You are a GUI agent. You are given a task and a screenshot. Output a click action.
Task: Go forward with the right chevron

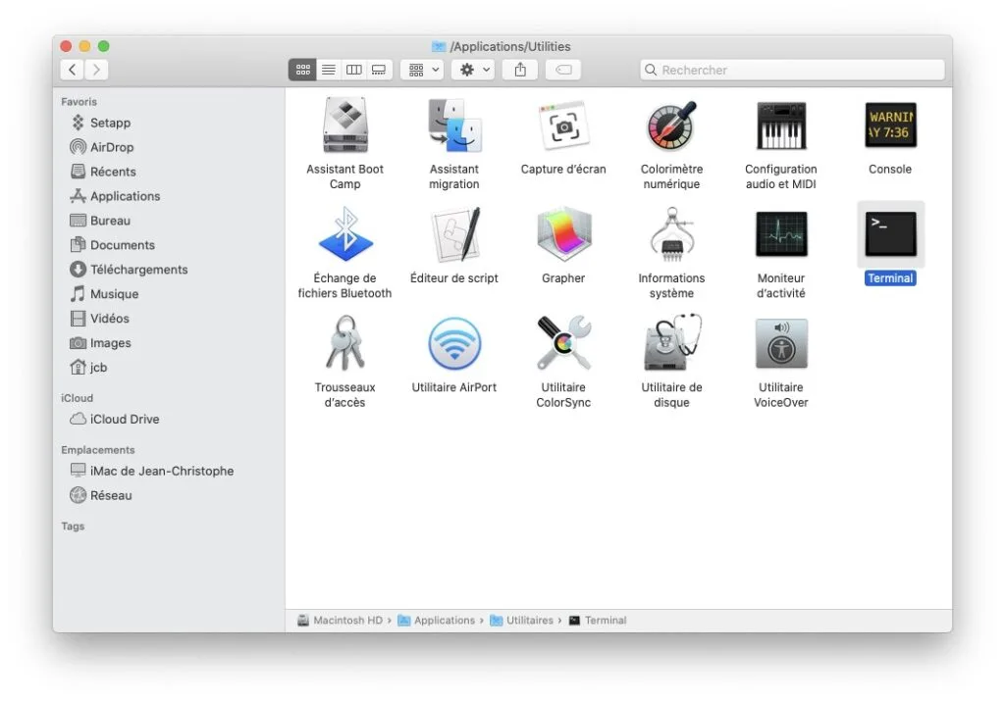96,70
